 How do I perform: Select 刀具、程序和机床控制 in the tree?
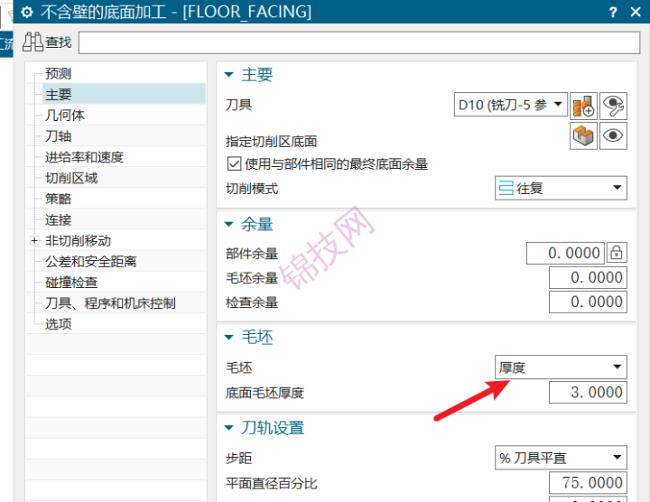tap(110, 303)
